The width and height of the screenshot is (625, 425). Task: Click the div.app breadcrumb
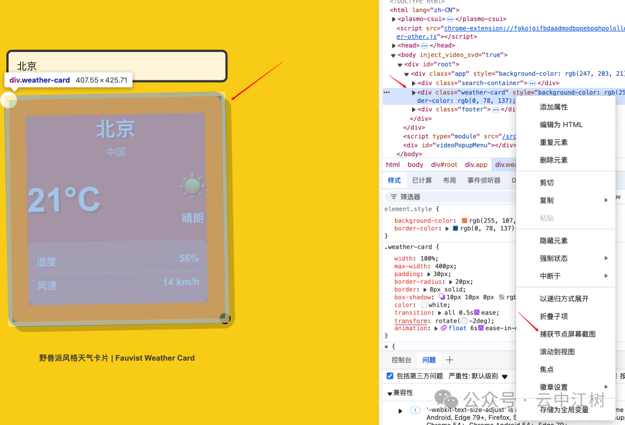[476, 164]
